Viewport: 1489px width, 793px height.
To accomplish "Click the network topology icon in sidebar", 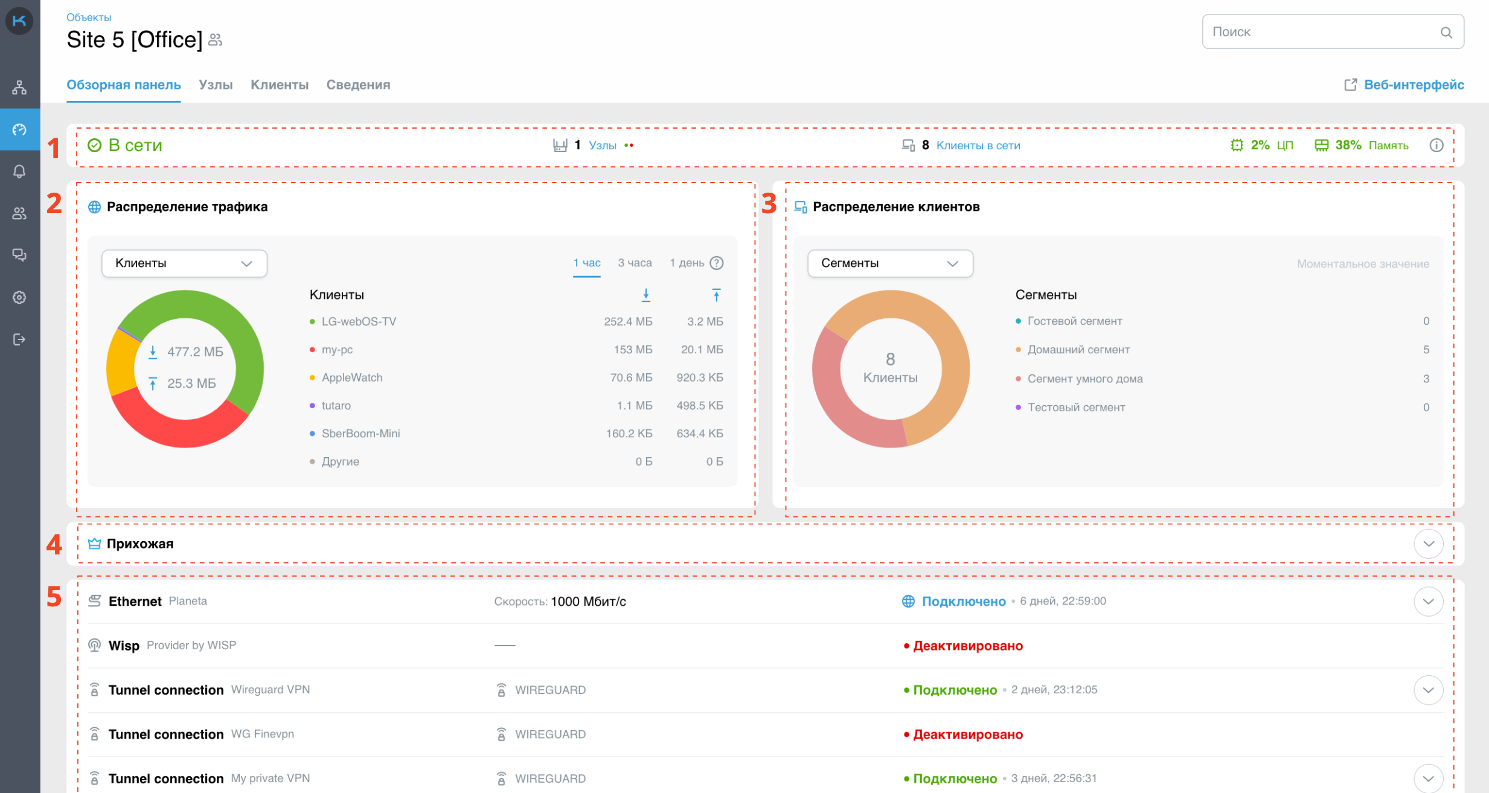I will [x=19, y=88].
